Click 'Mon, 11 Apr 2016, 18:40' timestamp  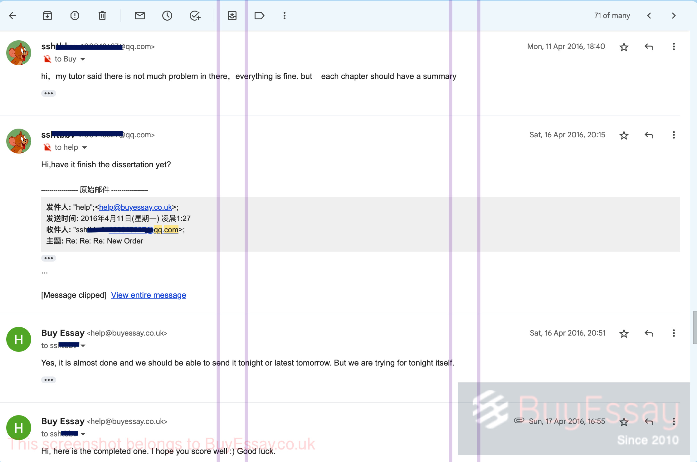566,47
